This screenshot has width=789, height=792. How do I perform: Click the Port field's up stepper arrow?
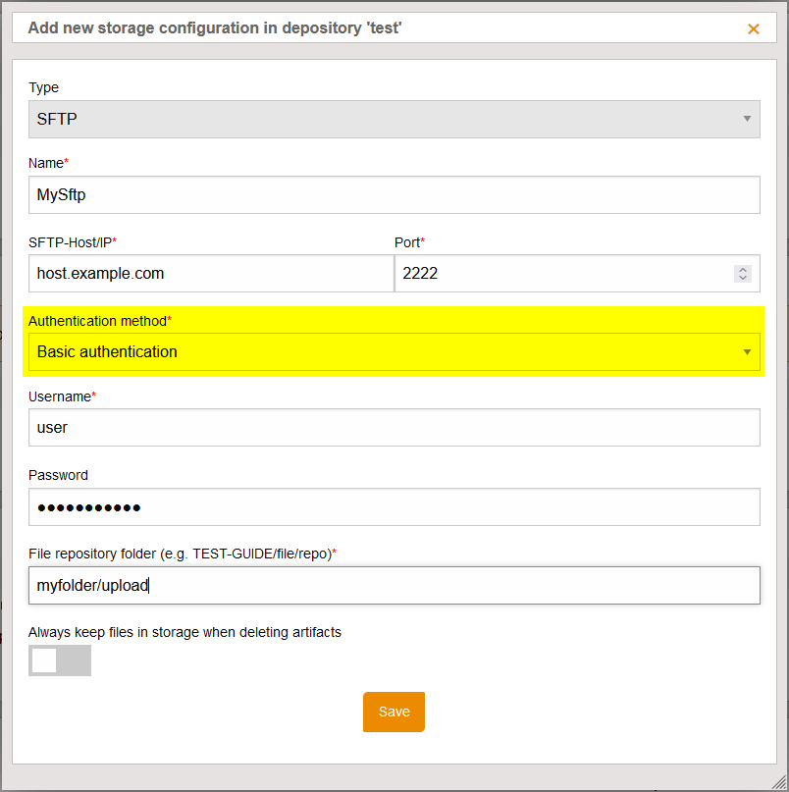[743, 268]
